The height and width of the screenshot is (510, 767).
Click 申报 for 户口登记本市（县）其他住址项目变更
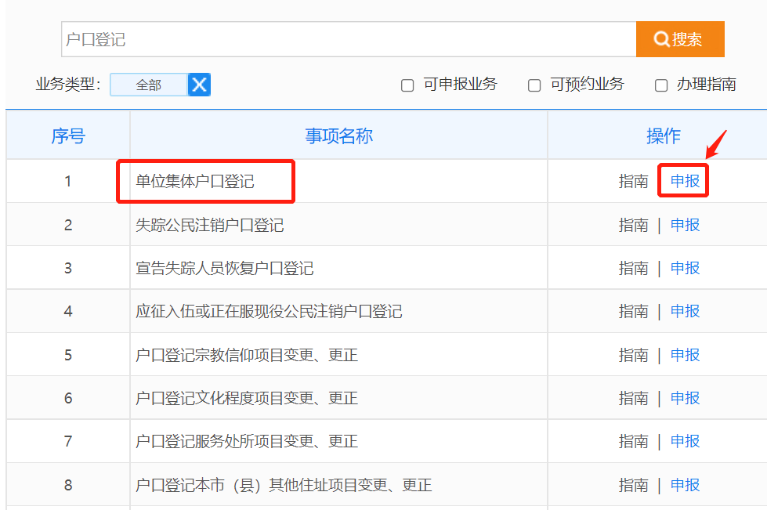pos(685,486)
